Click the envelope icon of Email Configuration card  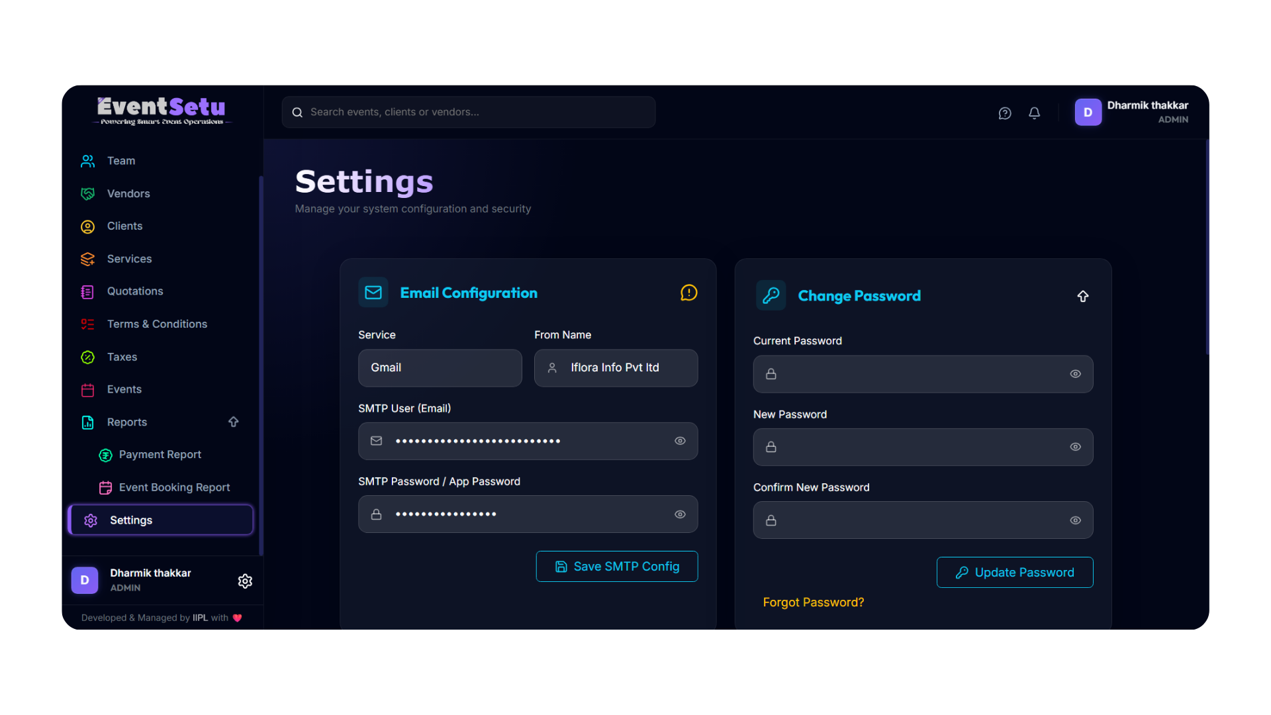click(373, 293)
